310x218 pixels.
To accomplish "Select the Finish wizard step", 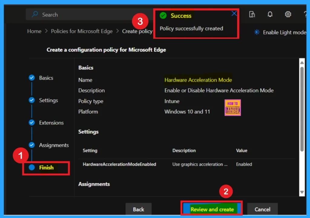I will [46, 168].
